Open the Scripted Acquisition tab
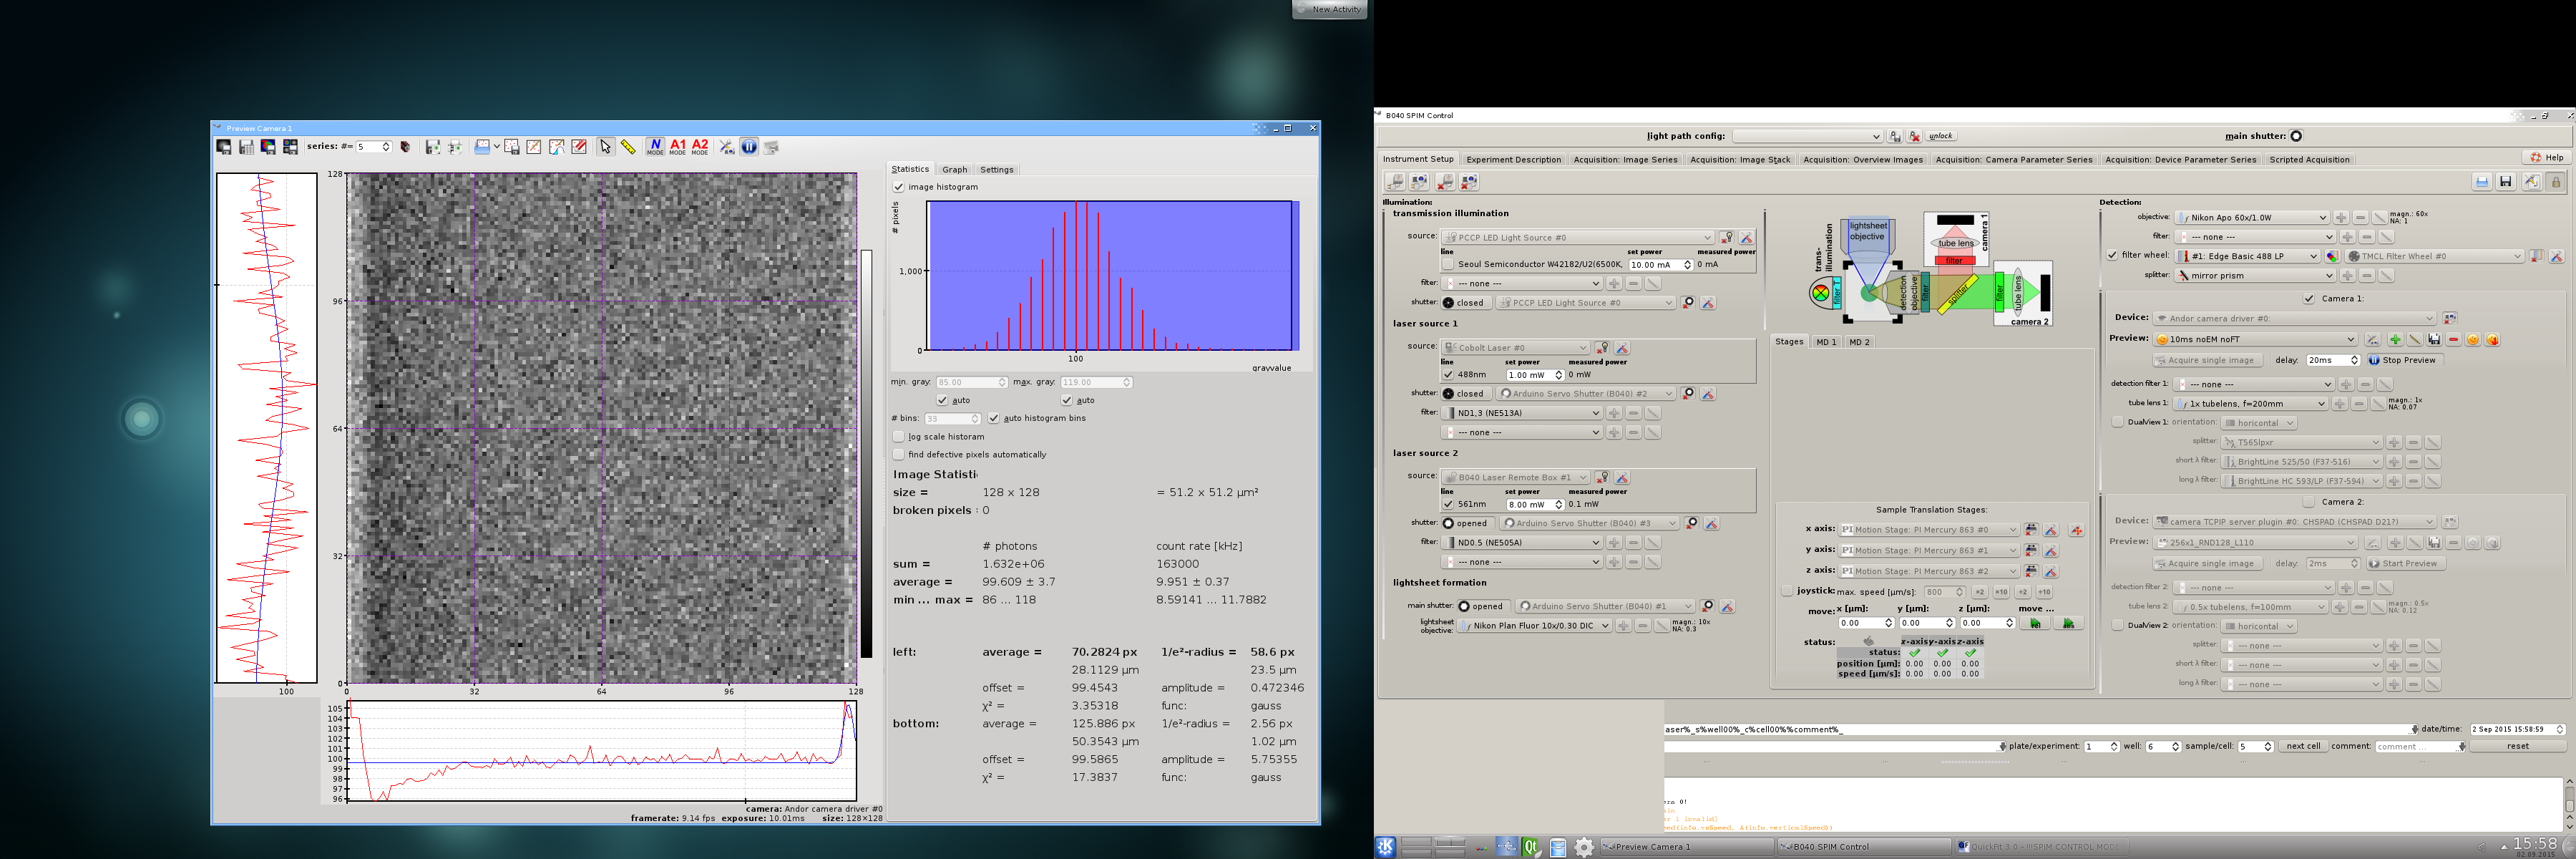This screenshot has height=859, width=2576. click(x=2308, y=160)
